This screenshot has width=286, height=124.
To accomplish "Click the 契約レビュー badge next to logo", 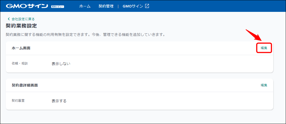I will 58,7.
